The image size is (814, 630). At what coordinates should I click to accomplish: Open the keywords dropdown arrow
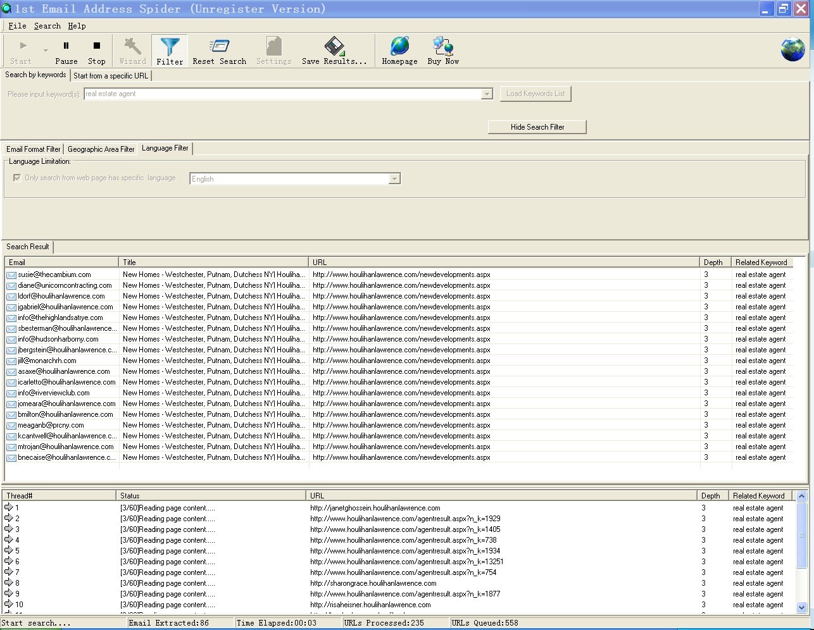pos(487,94)
